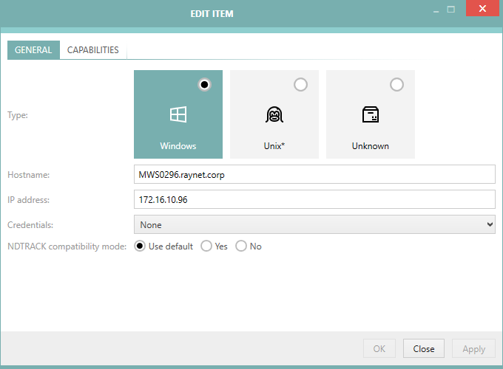This screenshot has width=503, height=369.
Task: Select the Unknown type radio button
Action: 396,85
